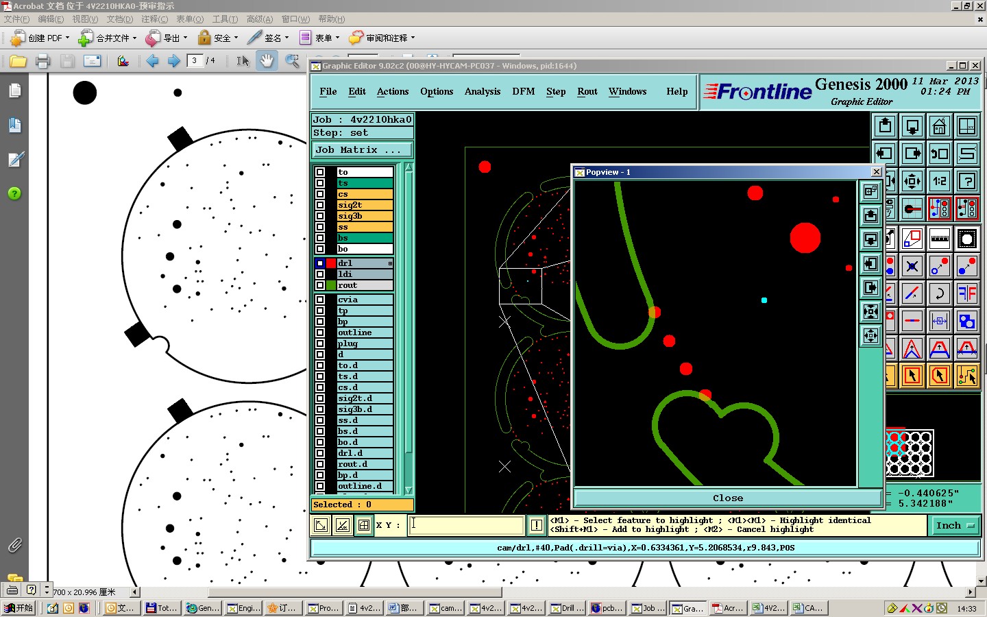Click the black octagon pad icon
The image size is (987, 617).
(x=967, y=239)
